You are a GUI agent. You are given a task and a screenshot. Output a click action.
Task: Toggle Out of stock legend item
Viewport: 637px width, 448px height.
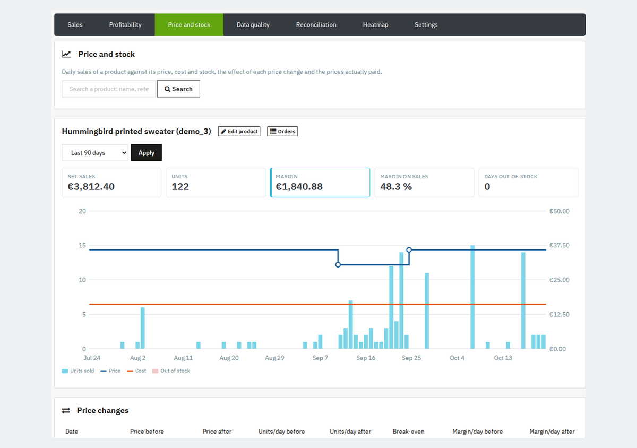click(171, 371)
